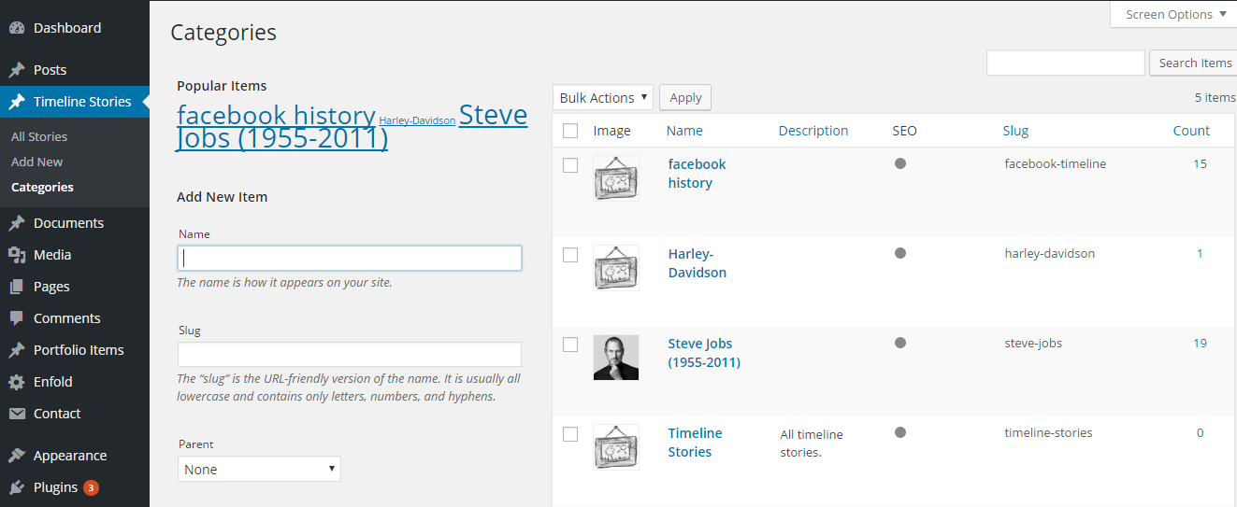Image resolution: width=1237 pixels, height=507 pixels.
Task: Expand the Screen Options panel
Action: (1175, 14)
